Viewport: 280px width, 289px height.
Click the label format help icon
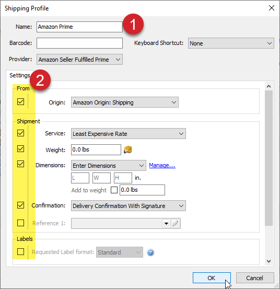click(x=150, y=252)
